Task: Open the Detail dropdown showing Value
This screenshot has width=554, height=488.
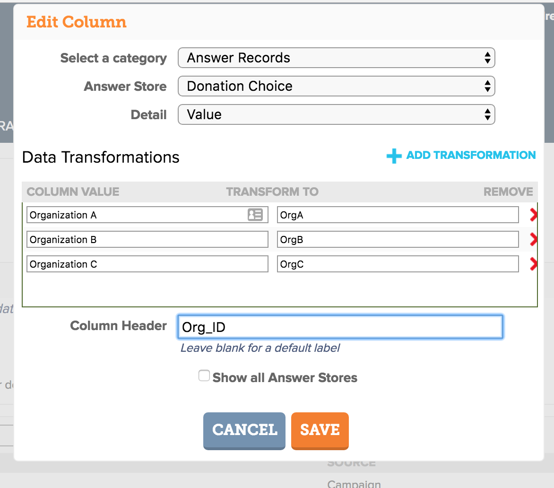Action: 337,114
